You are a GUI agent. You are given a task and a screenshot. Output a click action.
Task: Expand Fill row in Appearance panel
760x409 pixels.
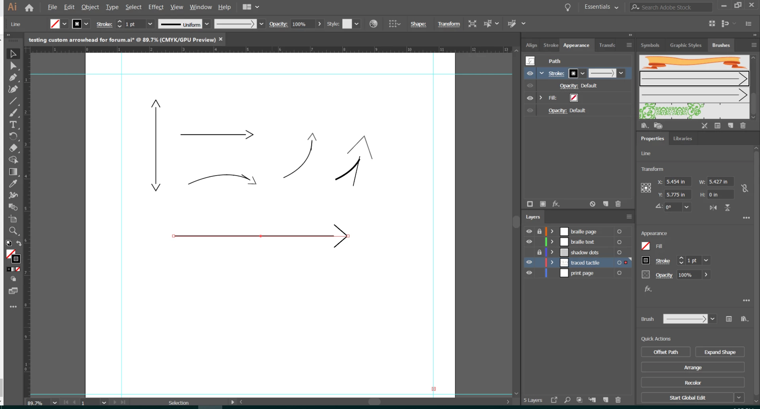541,98
